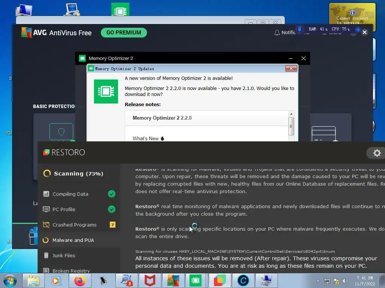Click BASIC PROTECTION label in AVG

(x=54, y=106)
